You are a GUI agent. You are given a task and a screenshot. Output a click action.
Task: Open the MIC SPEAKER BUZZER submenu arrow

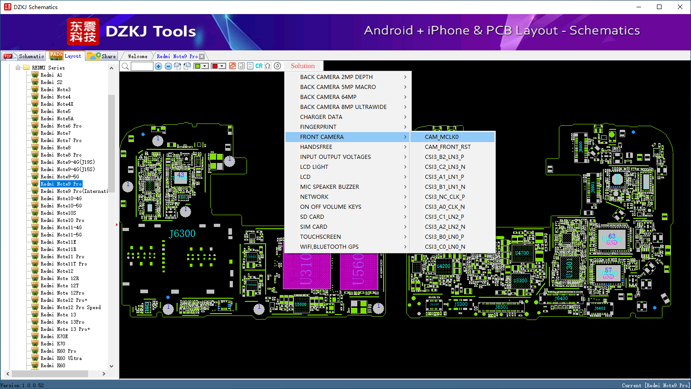click(405, 187)
